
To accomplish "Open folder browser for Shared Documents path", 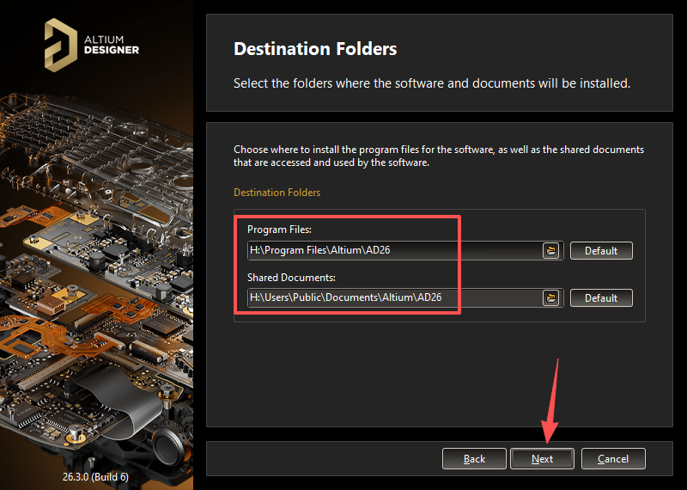I will [551, 297].
